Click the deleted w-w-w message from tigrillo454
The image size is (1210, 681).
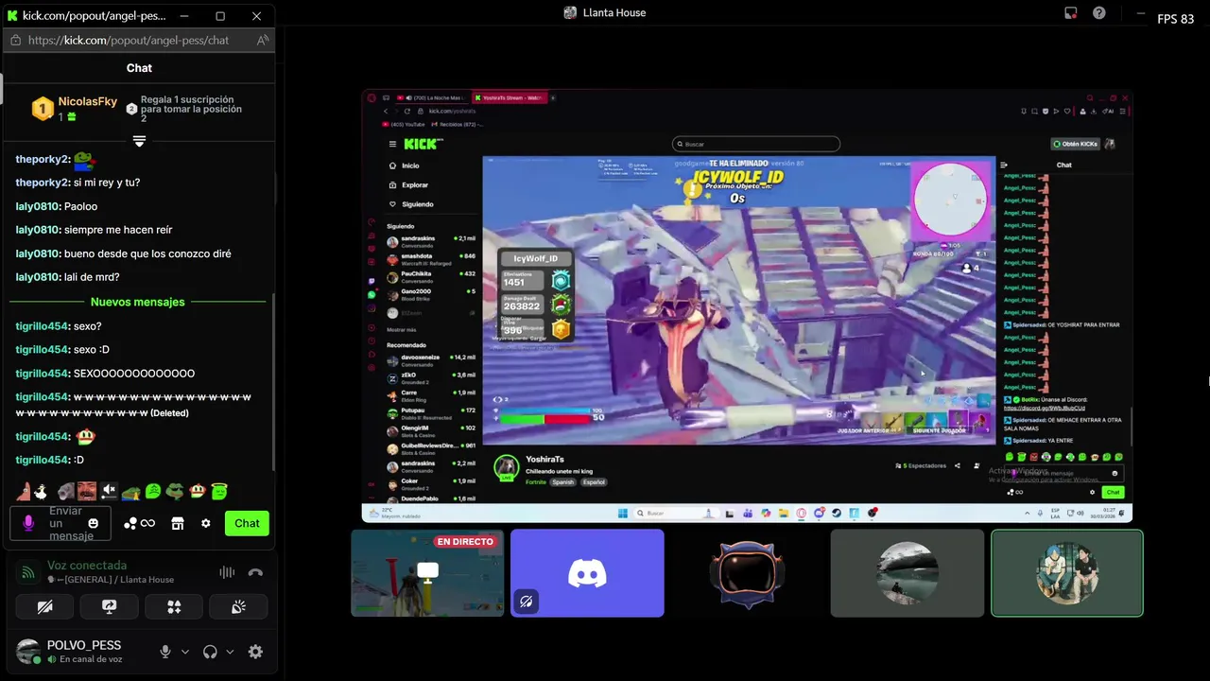pyautogui.click(x=133, y=405)
